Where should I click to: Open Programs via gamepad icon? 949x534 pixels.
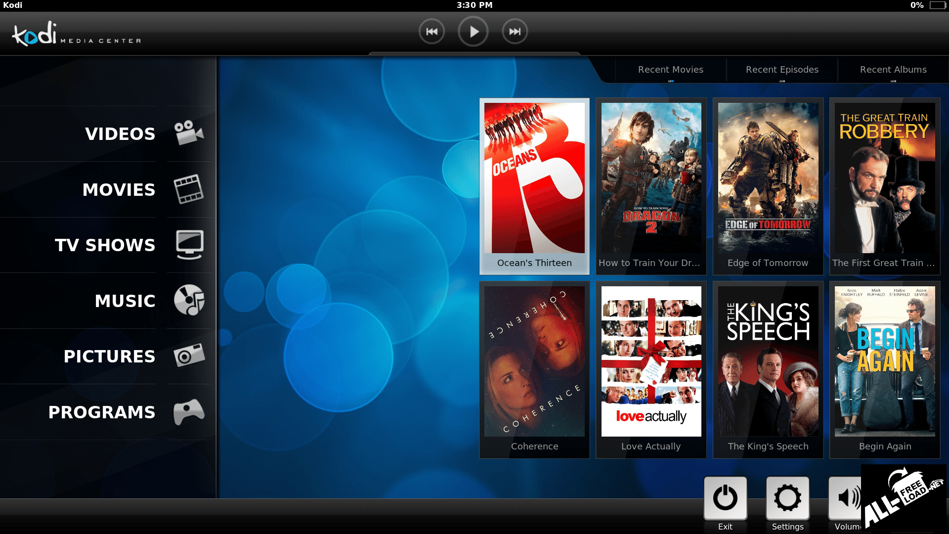(x=189, y=411)
